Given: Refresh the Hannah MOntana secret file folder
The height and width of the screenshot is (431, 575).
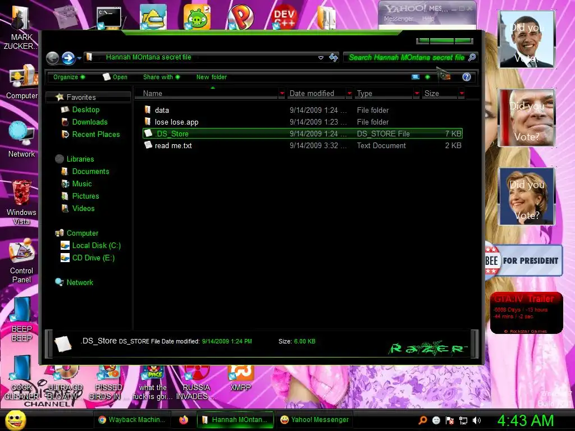Looking at the screenshot, I should [x=334, y=57].
